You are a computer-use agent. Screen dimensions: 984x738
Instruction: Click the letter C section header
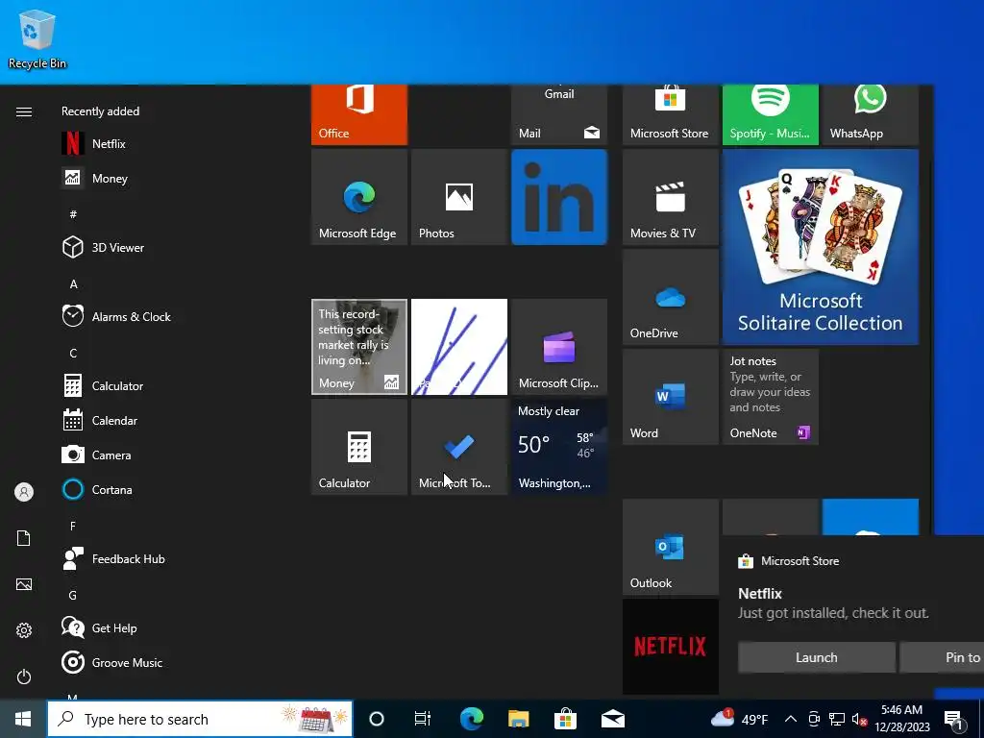click(73, 354)
